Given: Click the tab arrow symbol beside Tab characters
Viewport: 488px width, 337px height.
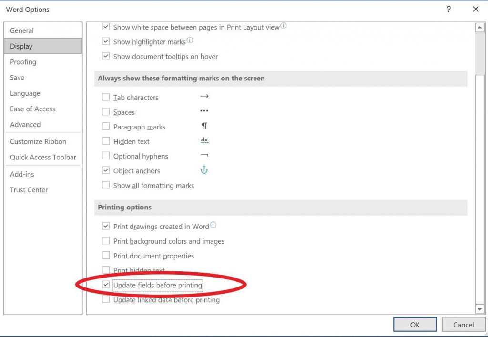Looking at the screenshot, I should (204, 96).
